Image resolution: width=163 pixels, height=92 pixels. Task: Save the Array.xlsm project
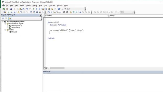coord(11,9)
